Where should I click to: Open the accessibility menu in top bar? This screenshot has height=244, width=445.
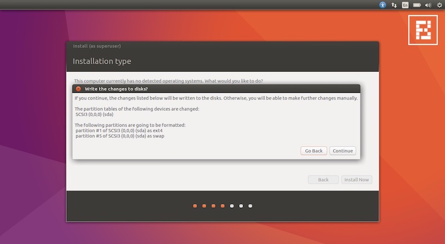[383, 4]
